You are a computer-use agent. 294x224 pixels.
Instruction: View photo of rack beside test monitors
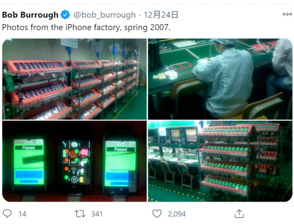220,161
